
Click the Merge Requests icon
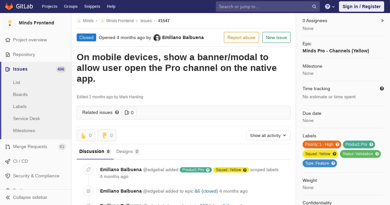(8, 147)
